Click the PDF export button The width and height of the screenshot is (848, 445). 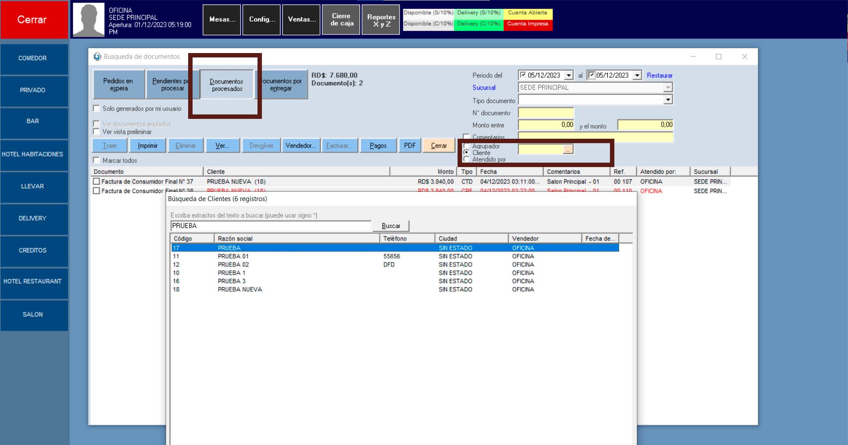coord(409,145)
